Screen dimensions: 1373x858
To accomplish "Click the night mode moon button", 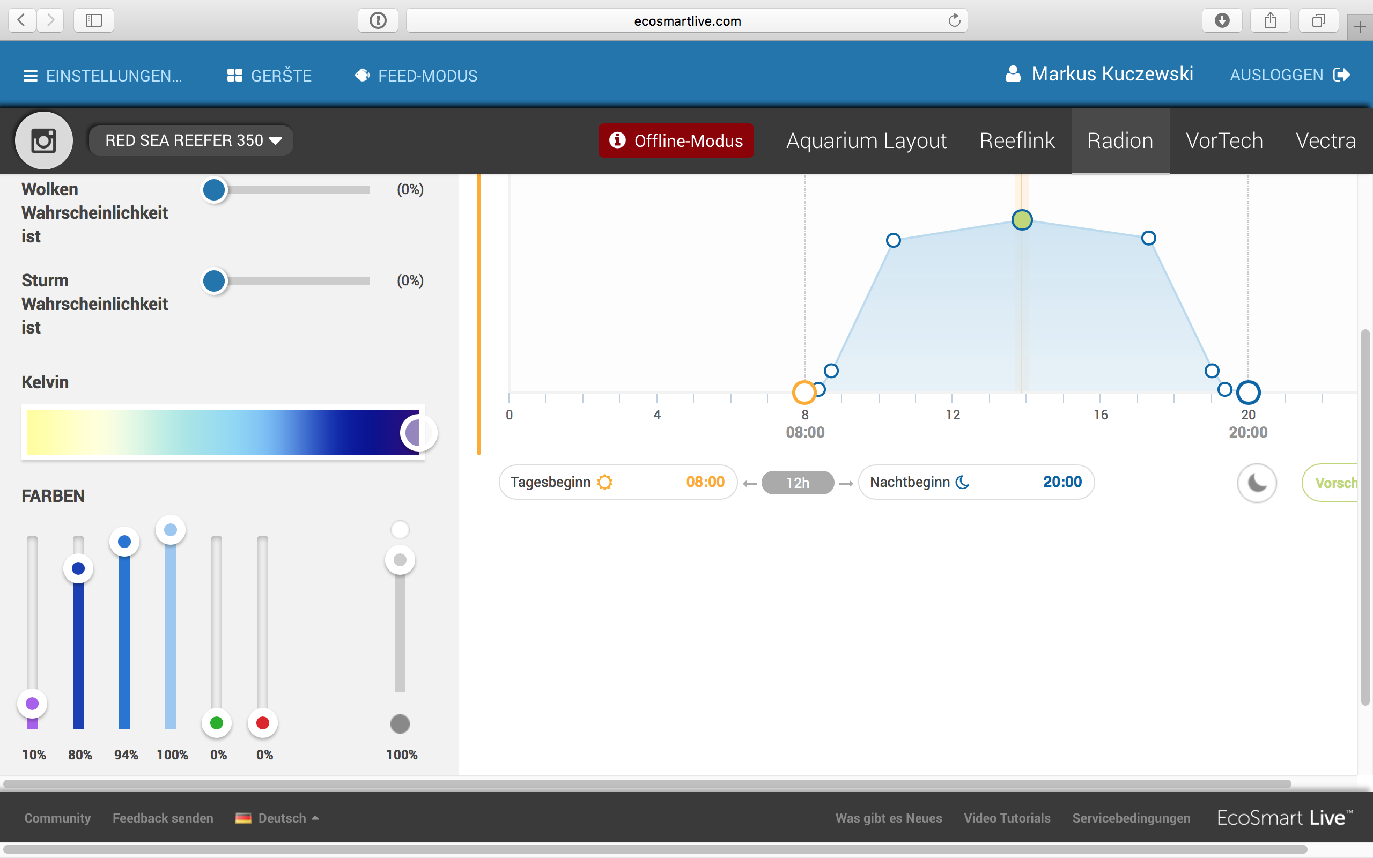I will [x=1257, y=483].
